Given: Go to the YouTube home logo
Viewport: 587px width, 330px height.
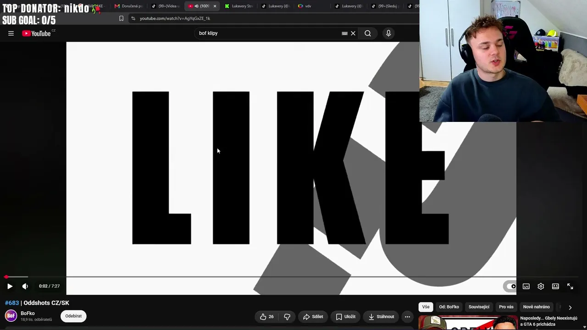Looking at the screenshot, I should coord(36,33).
